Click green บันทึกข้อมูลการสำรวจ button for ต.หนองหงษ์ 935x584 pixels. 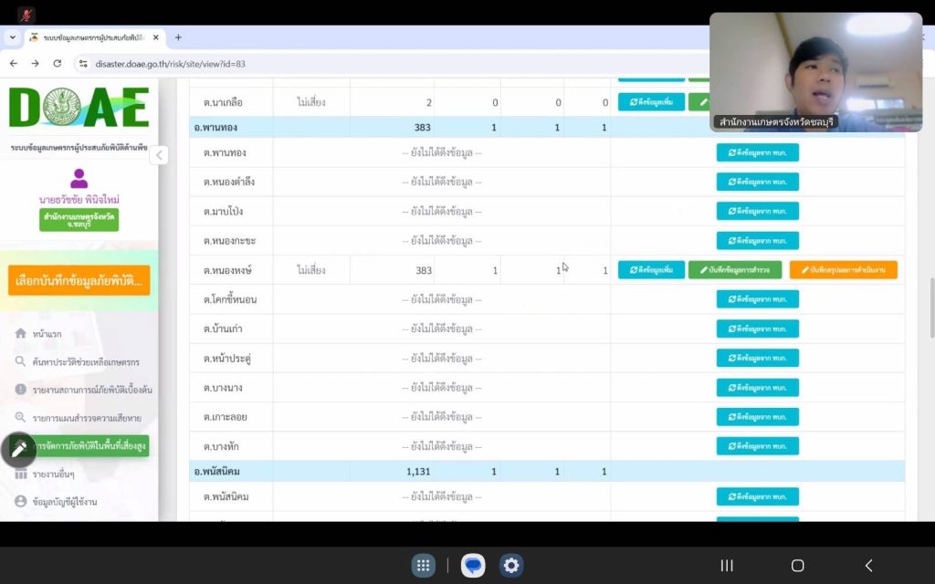click(734, 270)
